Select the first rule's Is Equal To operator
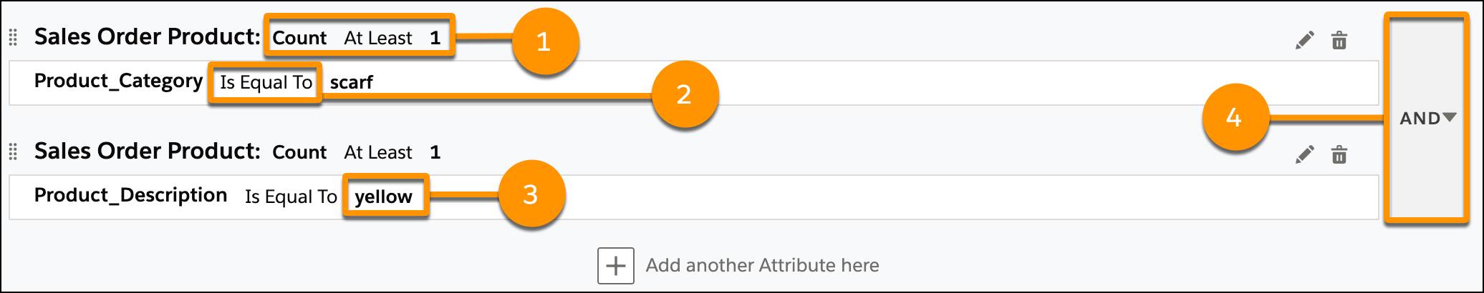Viewport: 1484px width, 293px height. pos(266,83)
